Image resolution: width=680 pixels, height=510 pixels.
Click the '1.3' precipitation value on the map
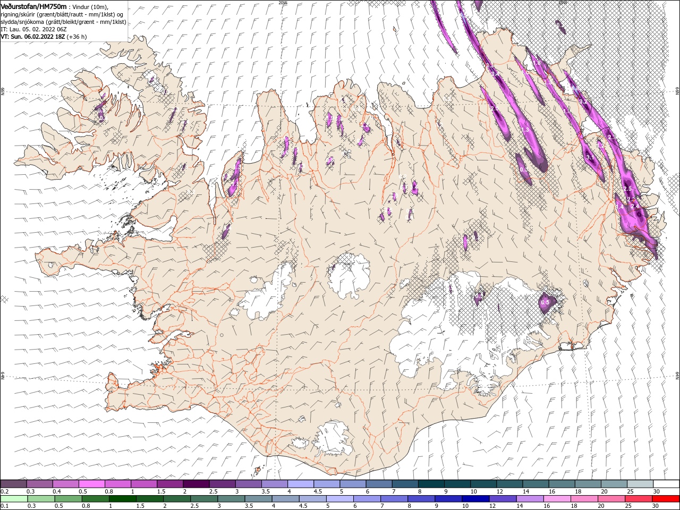[526, 130]
